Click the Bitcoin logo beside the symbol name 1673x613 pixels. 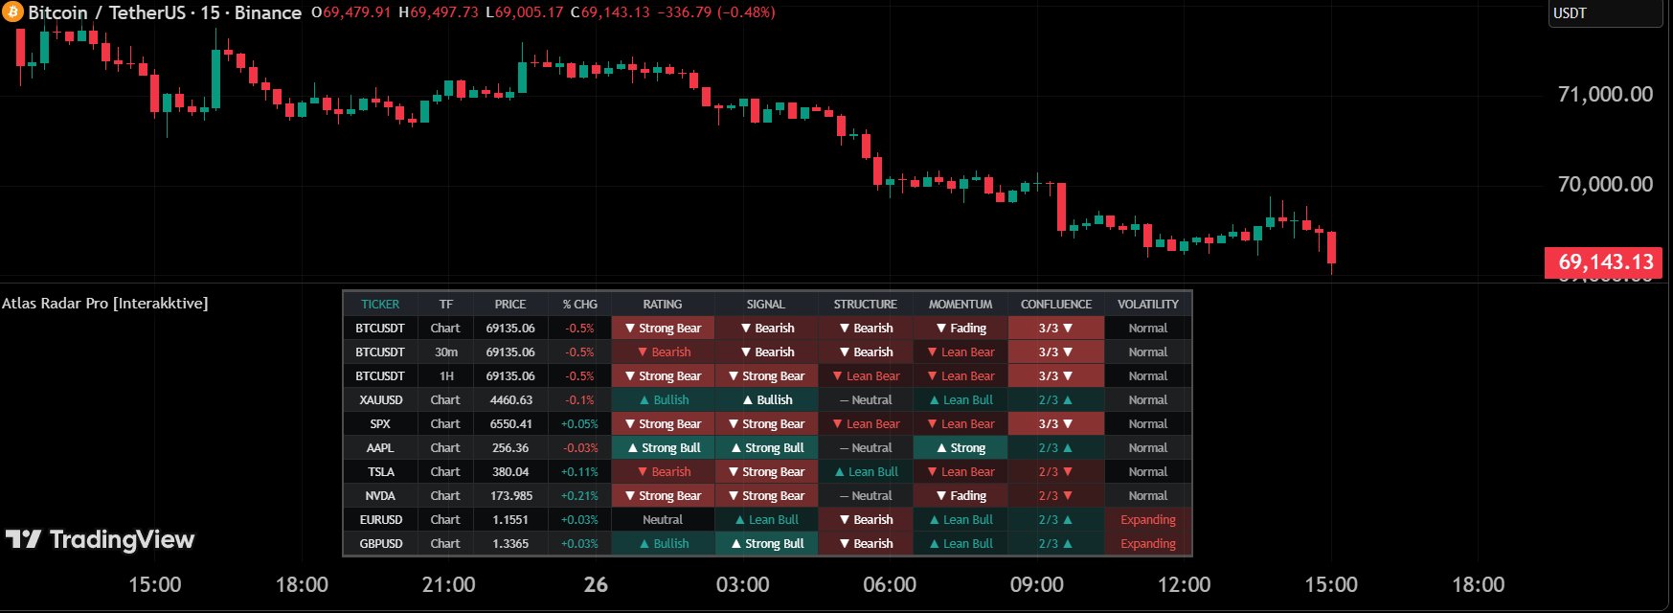pos(12,12)
